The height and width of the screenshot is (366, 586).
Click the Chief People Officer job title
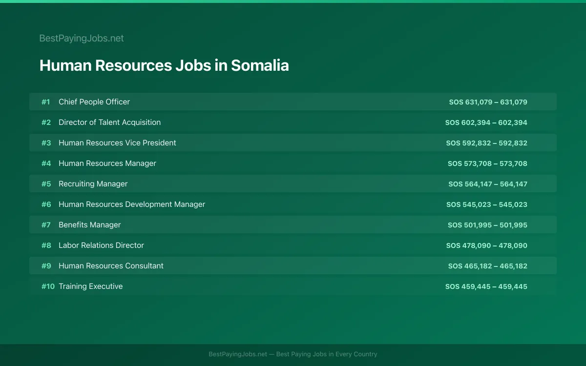click(x=94, y=102)
